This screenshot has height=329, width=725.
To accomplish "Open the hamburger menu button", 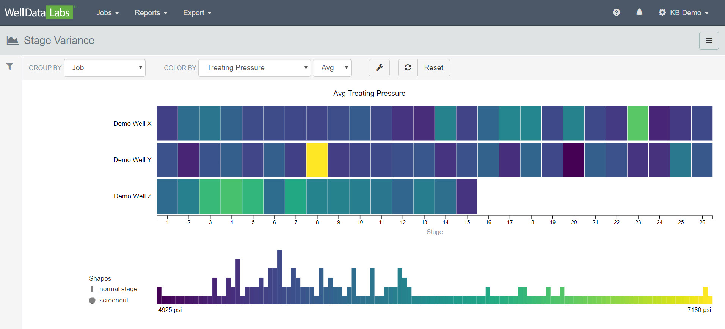I will tap(709, 41).
